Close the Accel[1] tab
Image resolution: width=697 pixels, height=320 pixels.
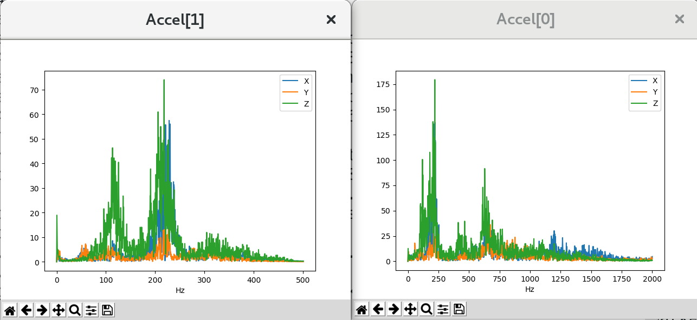331,20
